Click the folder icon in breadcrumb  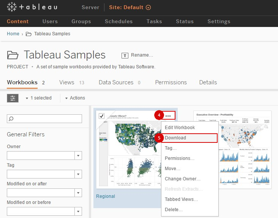point(28,34)
